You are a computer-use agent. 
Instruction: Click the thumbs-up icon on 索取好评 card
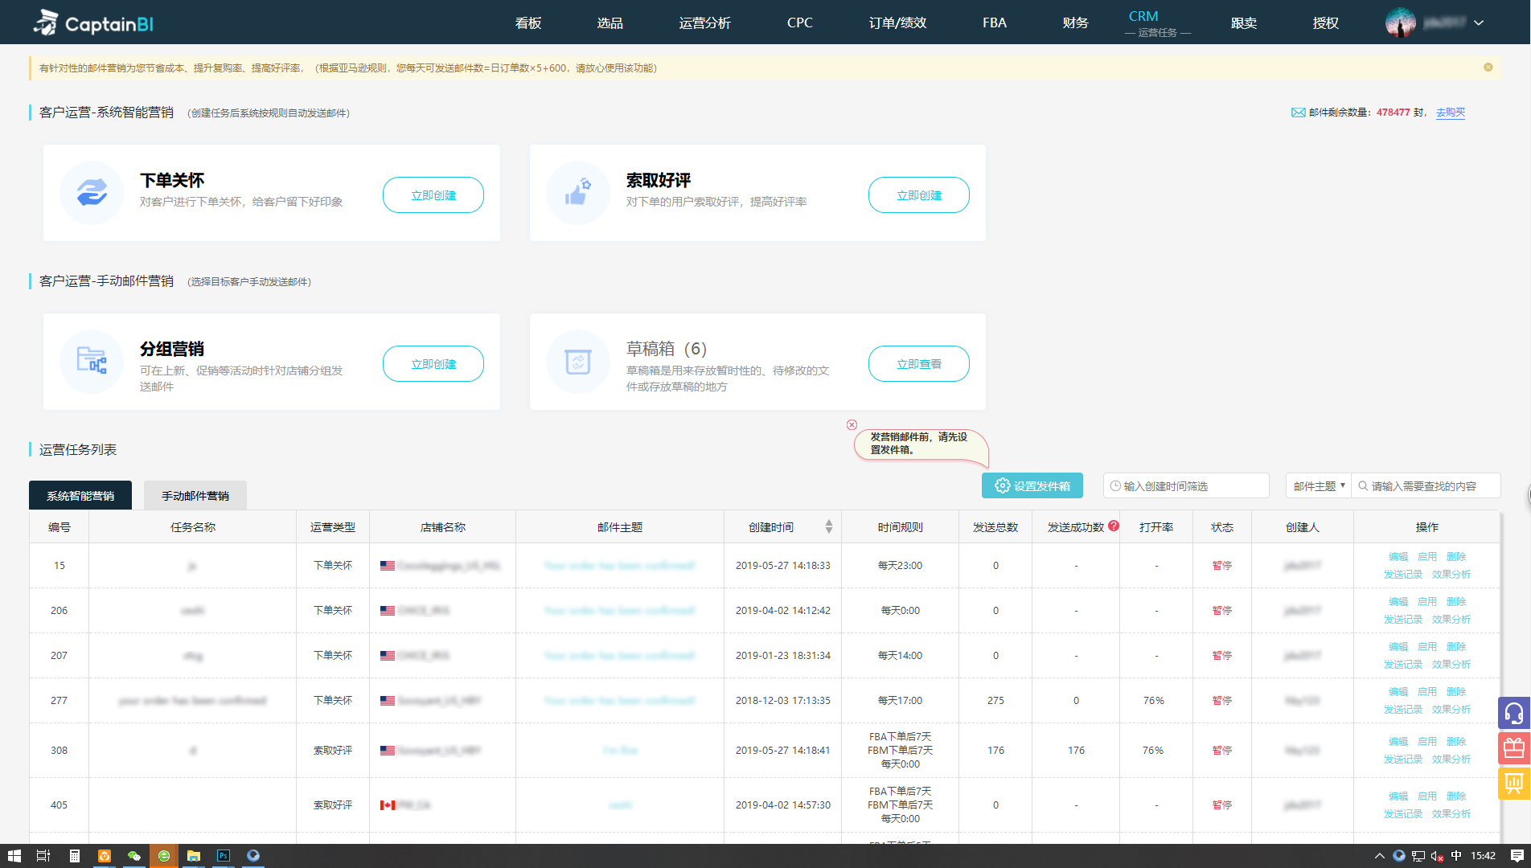tap(577, 193)
